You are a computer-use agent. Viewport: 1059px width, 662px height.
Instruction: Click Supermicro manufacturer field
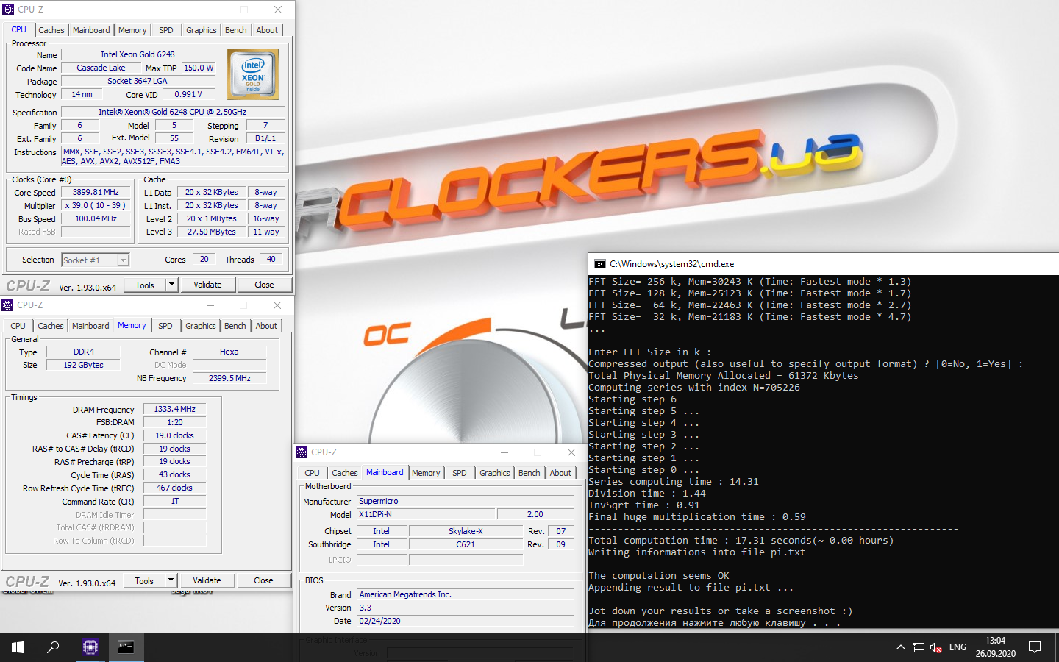pyautogui.click(x=466, y=501)
